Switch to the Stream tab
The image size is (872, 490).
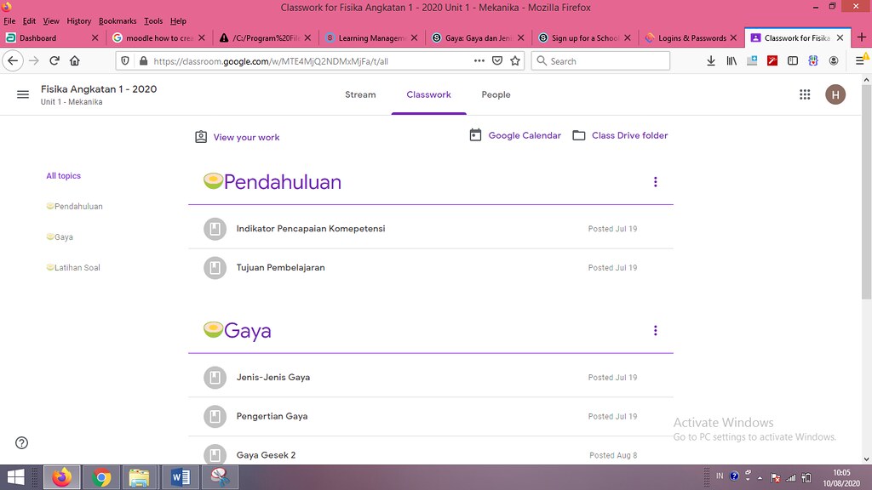(360, 95)
